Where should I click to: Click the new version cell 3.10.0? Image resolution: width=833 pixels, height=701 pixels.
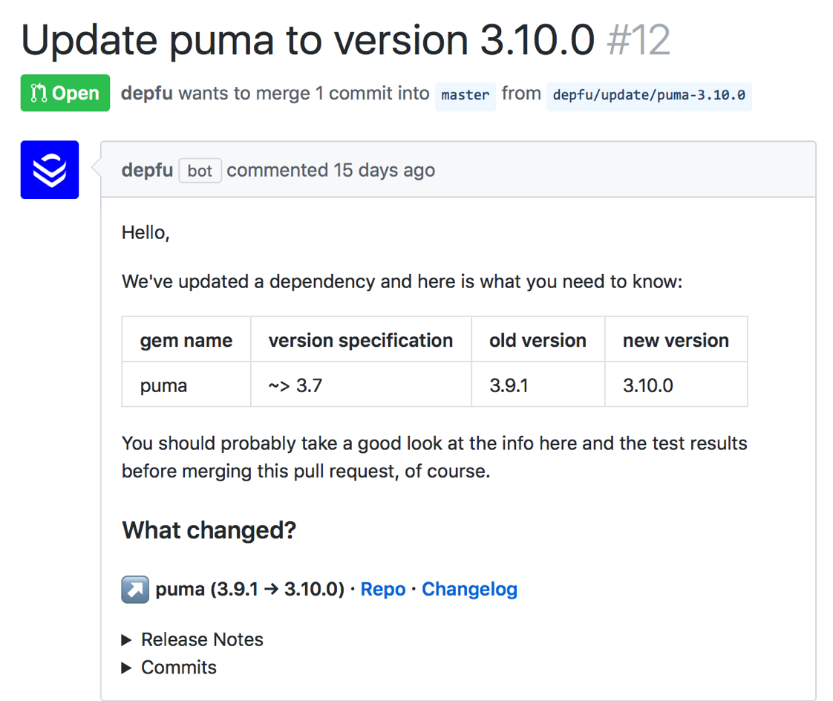(648, 386)
